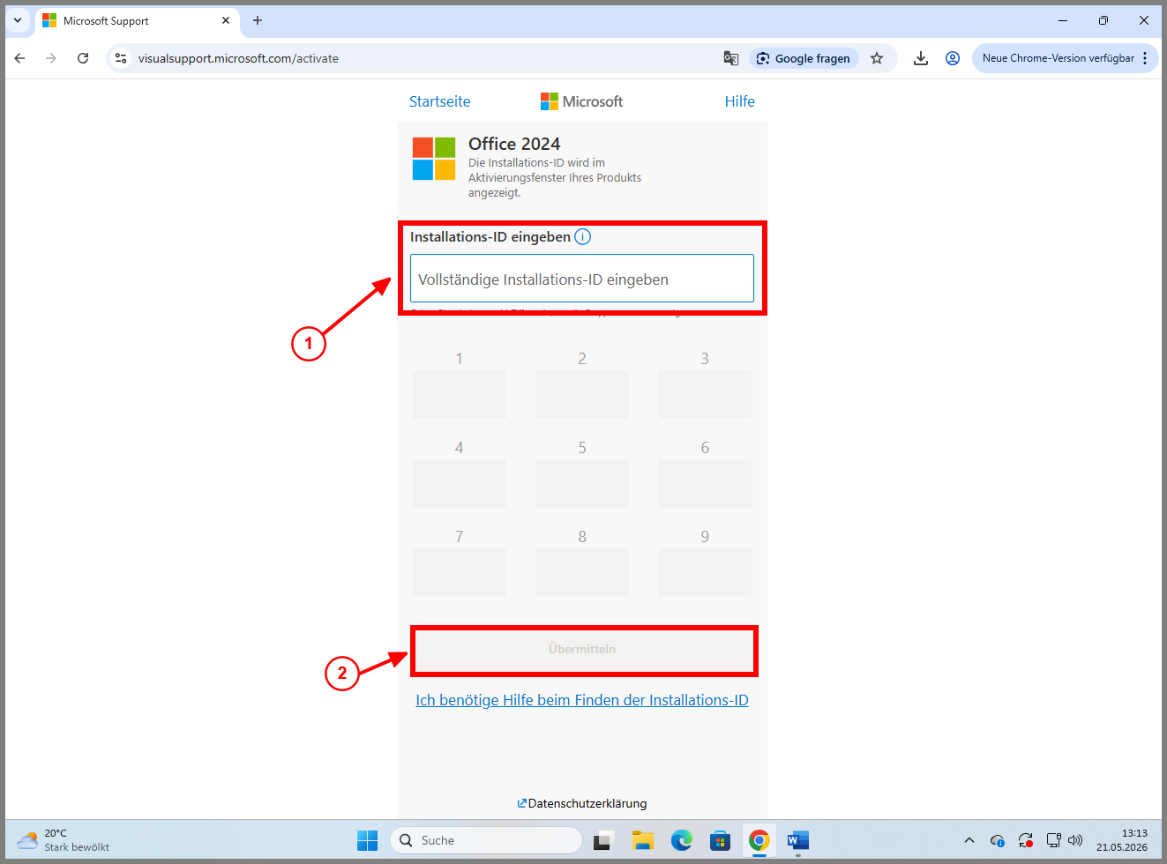Click Chrome icon on taskbar
The image size is (1167, 864).
click(759, 840)
